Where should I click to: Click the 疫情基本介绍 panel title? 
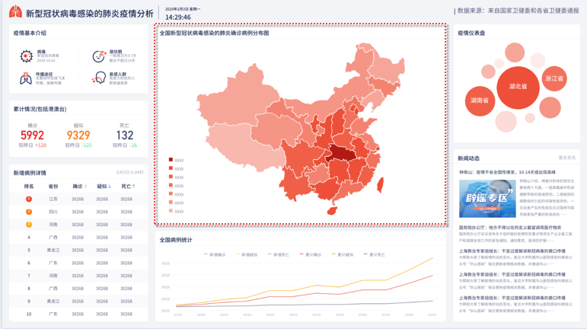coord(30,33)
